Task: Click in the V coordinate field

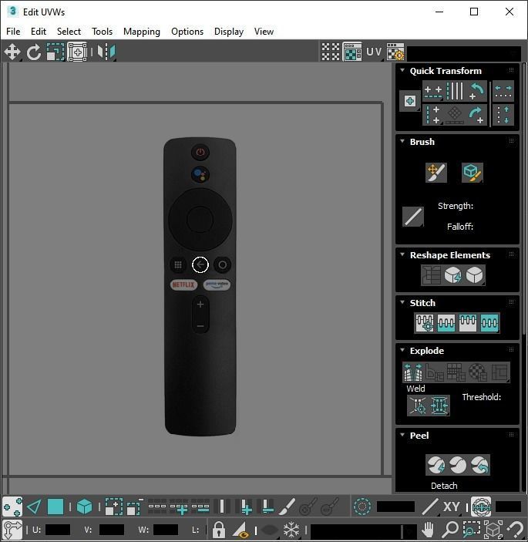Action: pos(111,530)
